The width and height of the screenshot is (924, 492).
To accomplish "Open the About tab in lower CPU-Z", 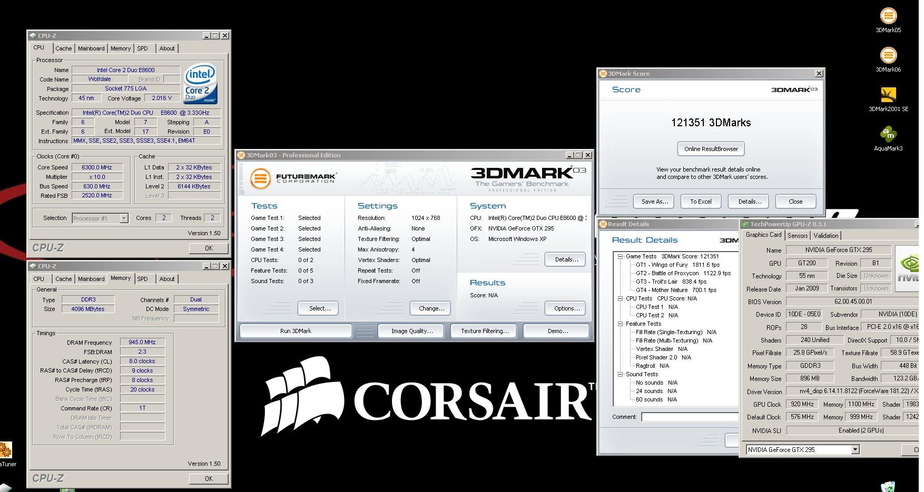I will click(167, 279).
